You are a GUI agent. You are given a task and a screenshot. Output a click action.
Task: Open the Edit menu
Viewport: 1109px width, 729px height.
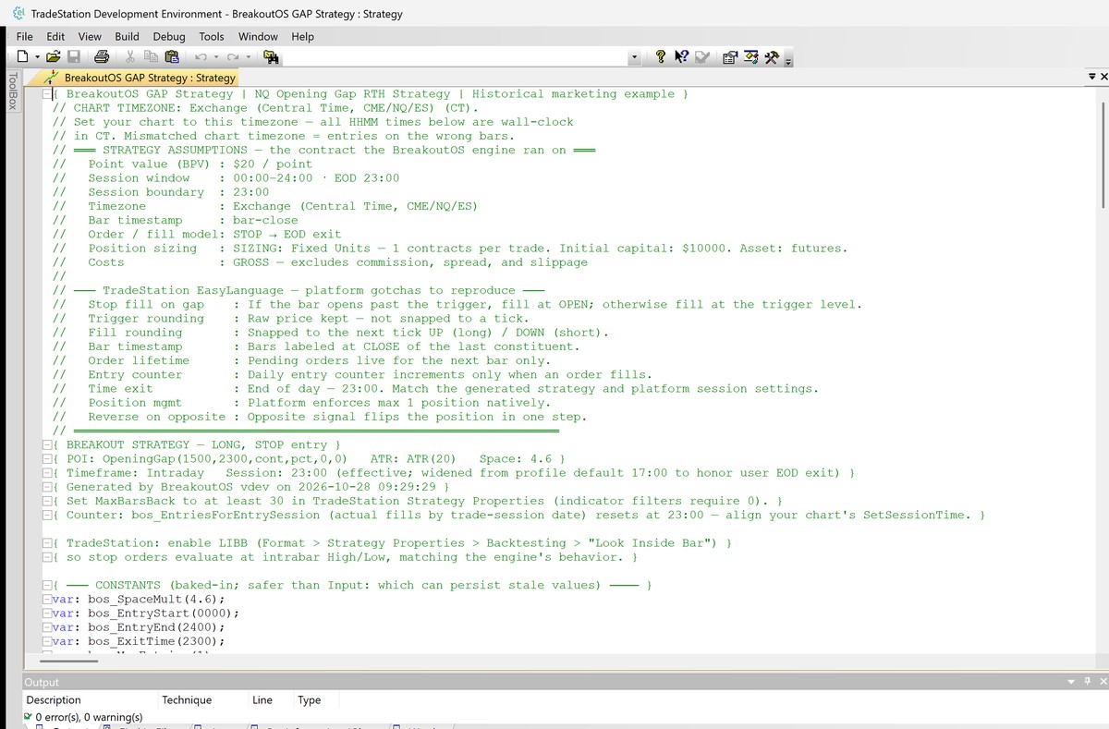pos(55,36)
